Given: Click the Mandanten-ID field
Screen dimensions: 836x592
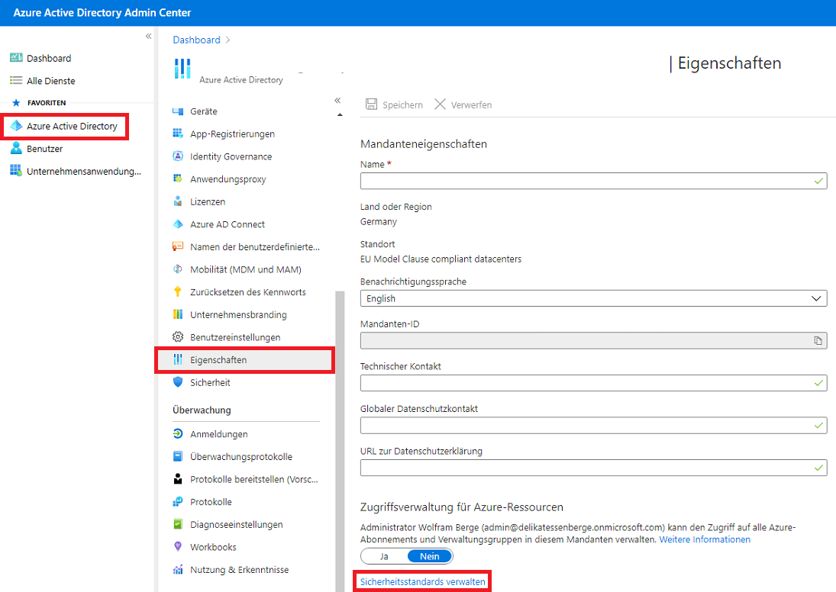Looking at the screenshot, I should [x=593, y=340].
